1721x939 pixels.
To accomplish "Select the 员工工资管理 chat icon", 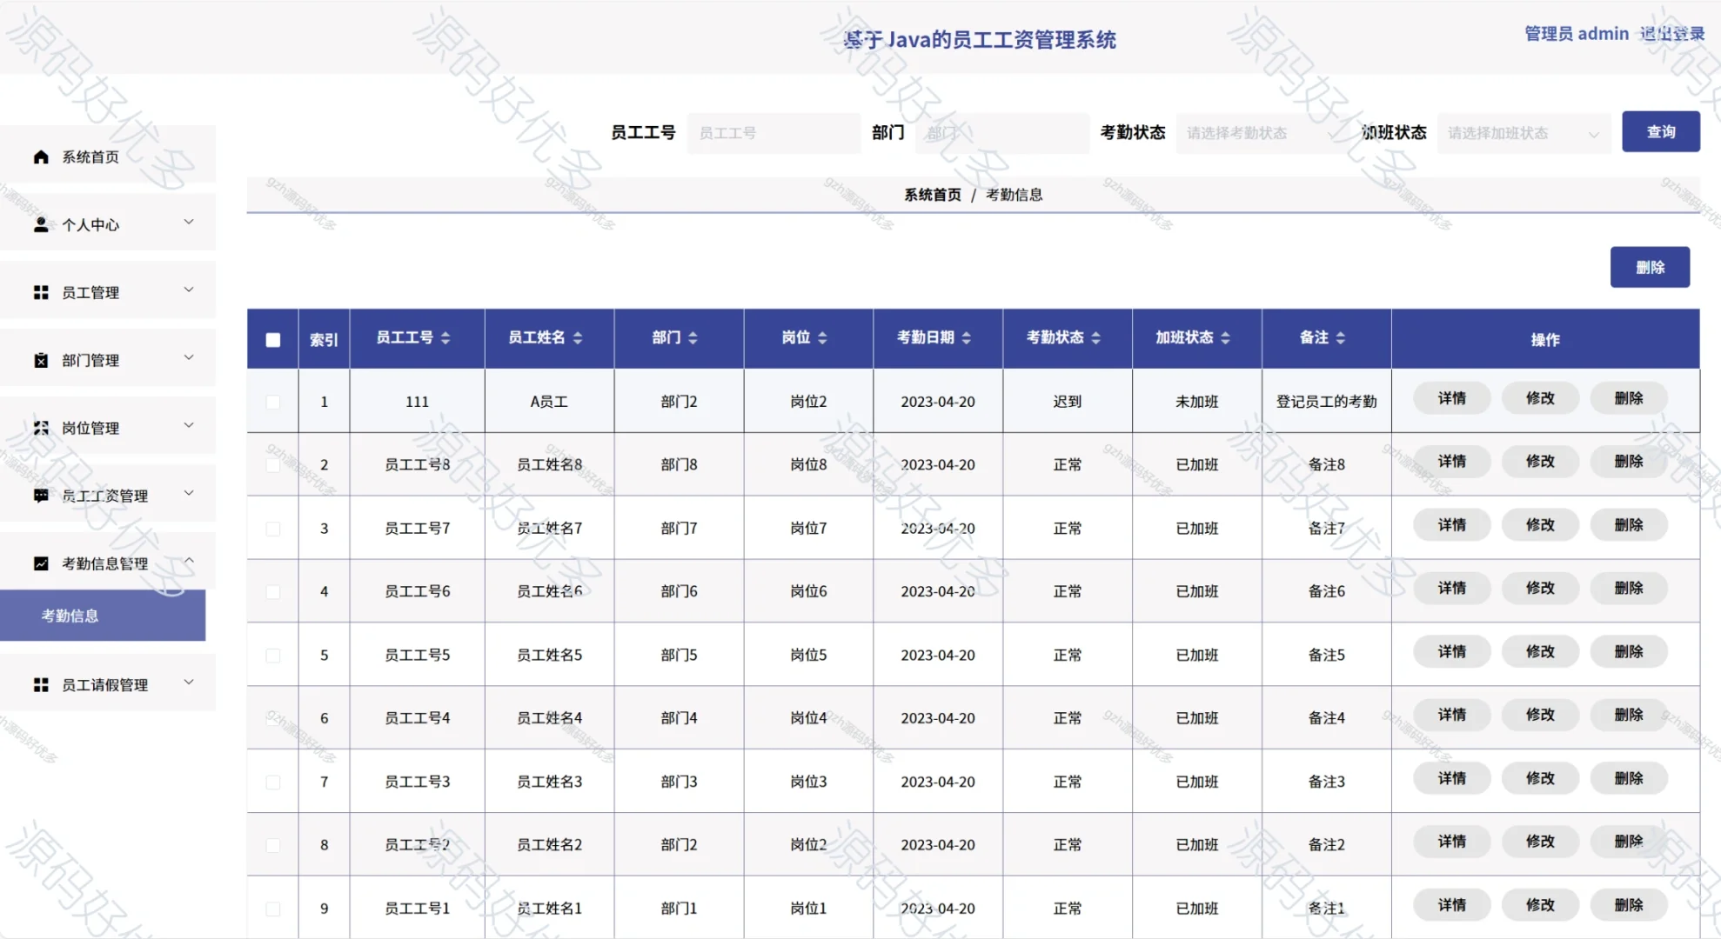I will [40, 495].
